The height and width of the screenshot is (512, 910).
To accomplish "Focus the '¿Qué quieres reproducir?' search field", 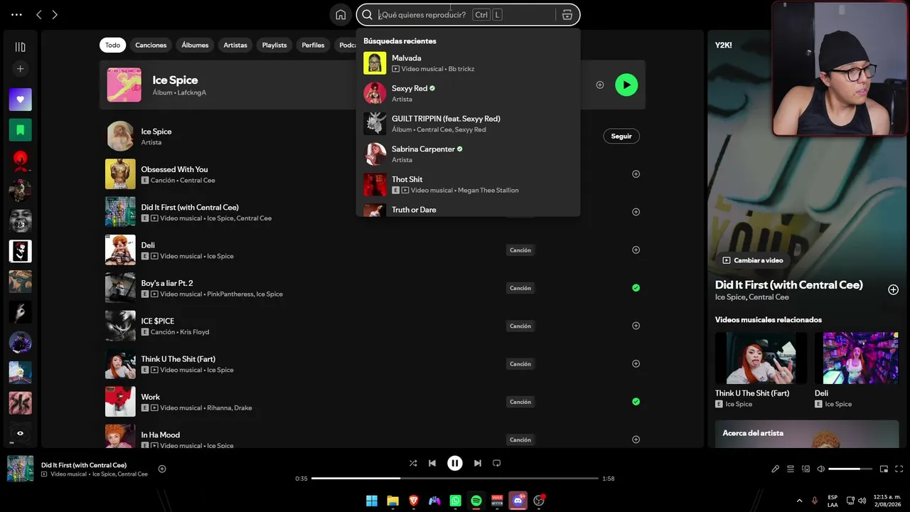I will click(468, 14).
